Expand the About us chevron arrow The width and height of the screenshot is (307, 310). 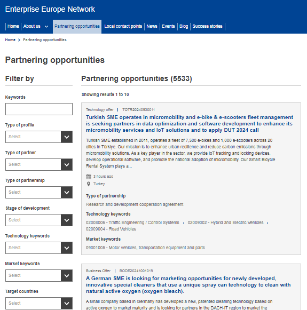tap(46, 27)
